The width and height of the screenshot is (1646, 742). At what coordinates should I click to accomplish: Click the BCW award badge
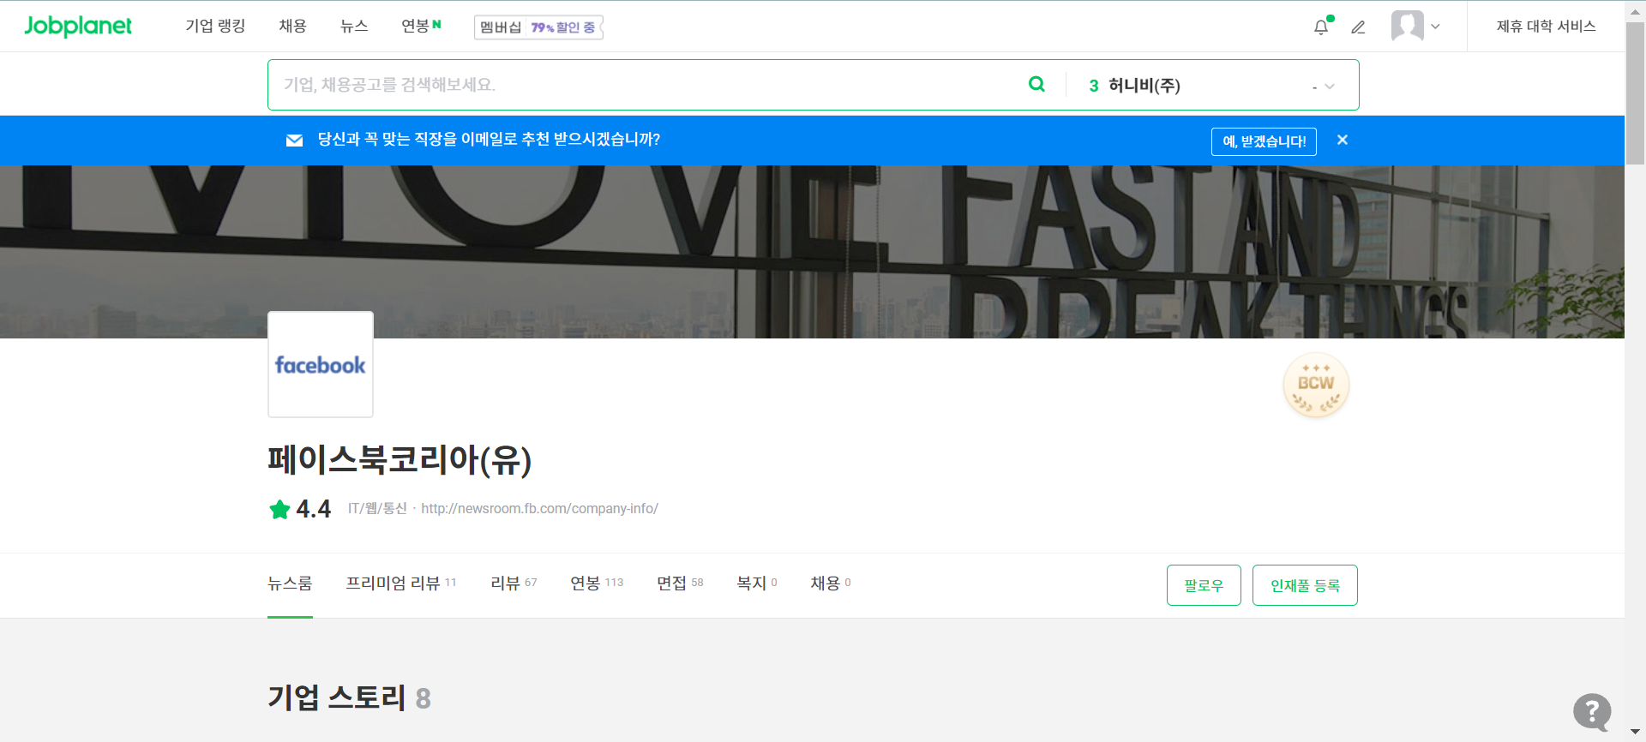pyautogui.click(x=1316, y=386)
